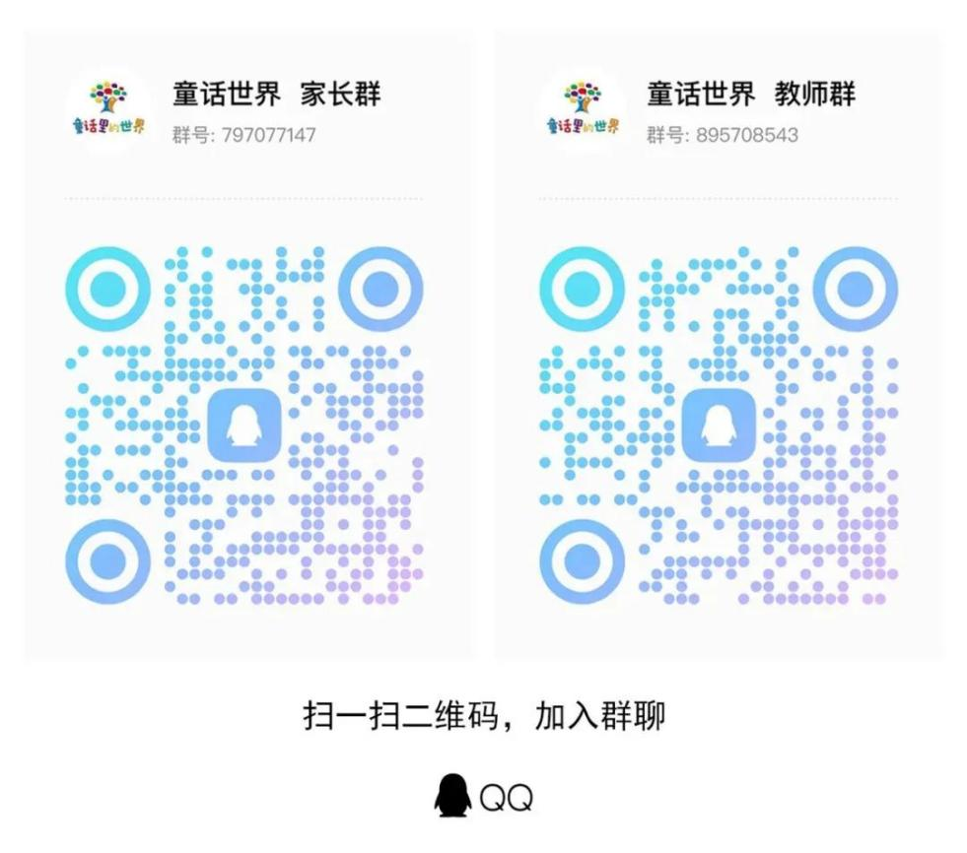
Task: Click top-right finder circle of 教师群 QR code
Action: coord(856,289)
